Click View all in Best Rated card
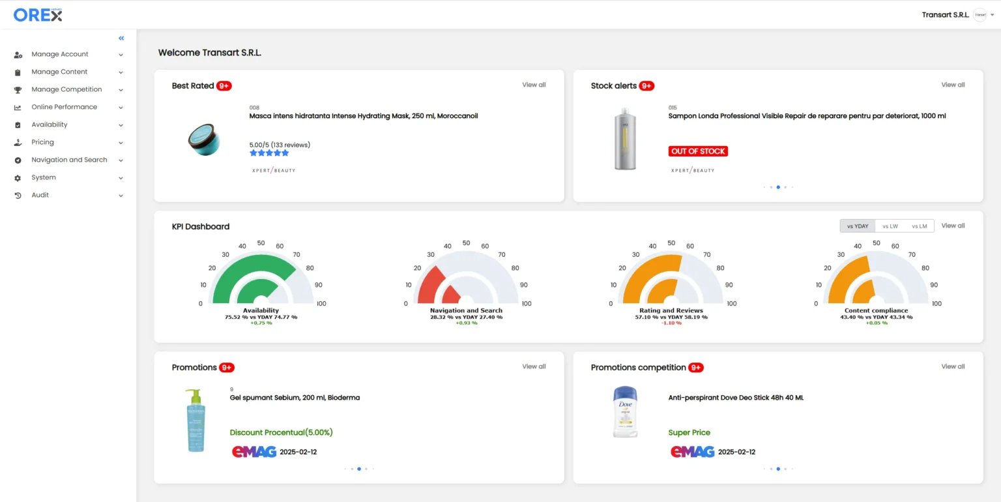 click(534, 84)
